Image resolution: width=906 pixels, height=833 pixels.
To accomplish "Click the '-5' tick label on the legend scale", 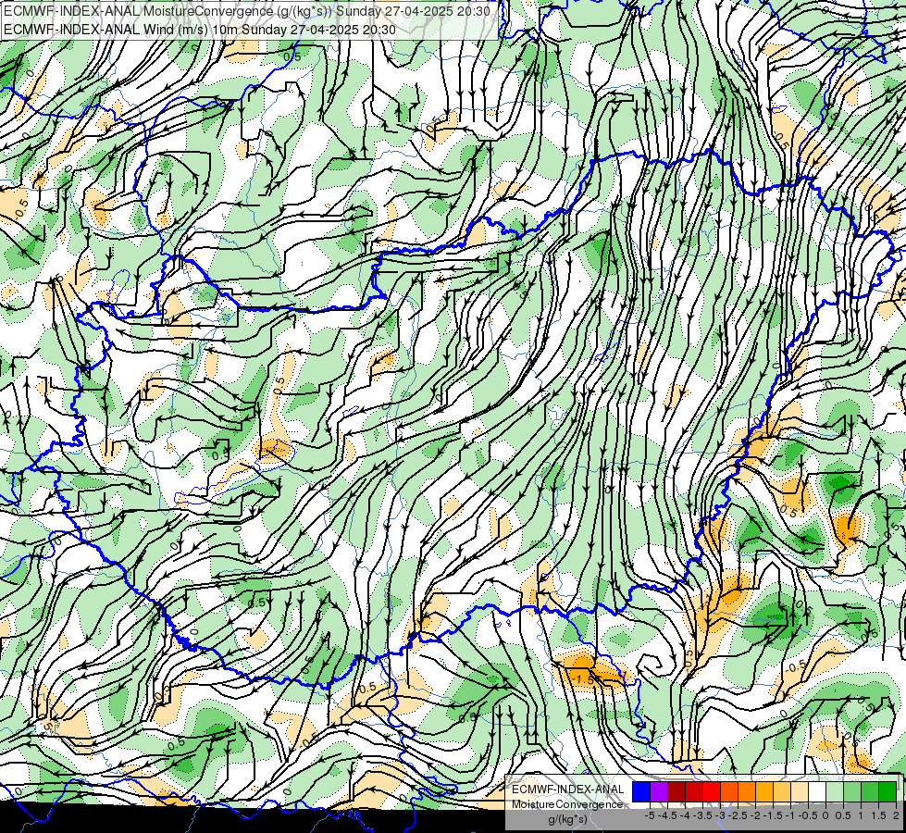I will coord(650,815).
